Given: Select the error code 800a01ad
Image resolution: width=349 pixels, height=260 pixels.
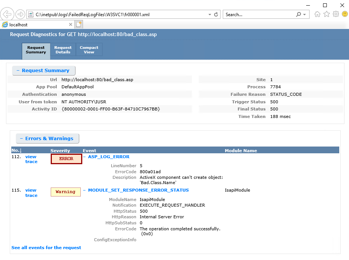Looking at the screenshot, I should [150, 172].
